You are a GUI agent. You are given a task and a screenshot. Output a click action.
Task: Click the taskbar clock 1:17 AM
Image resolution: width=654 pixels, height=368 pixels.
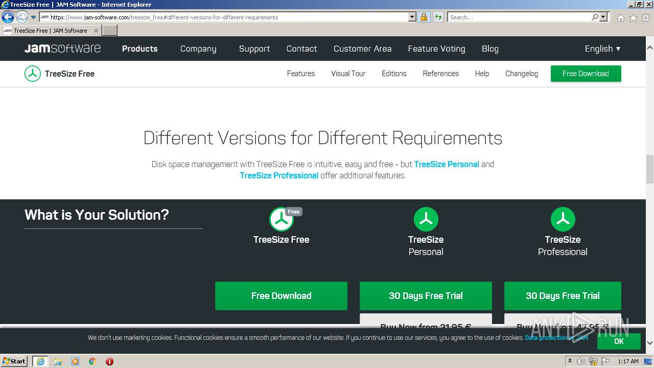click(628, 361)
